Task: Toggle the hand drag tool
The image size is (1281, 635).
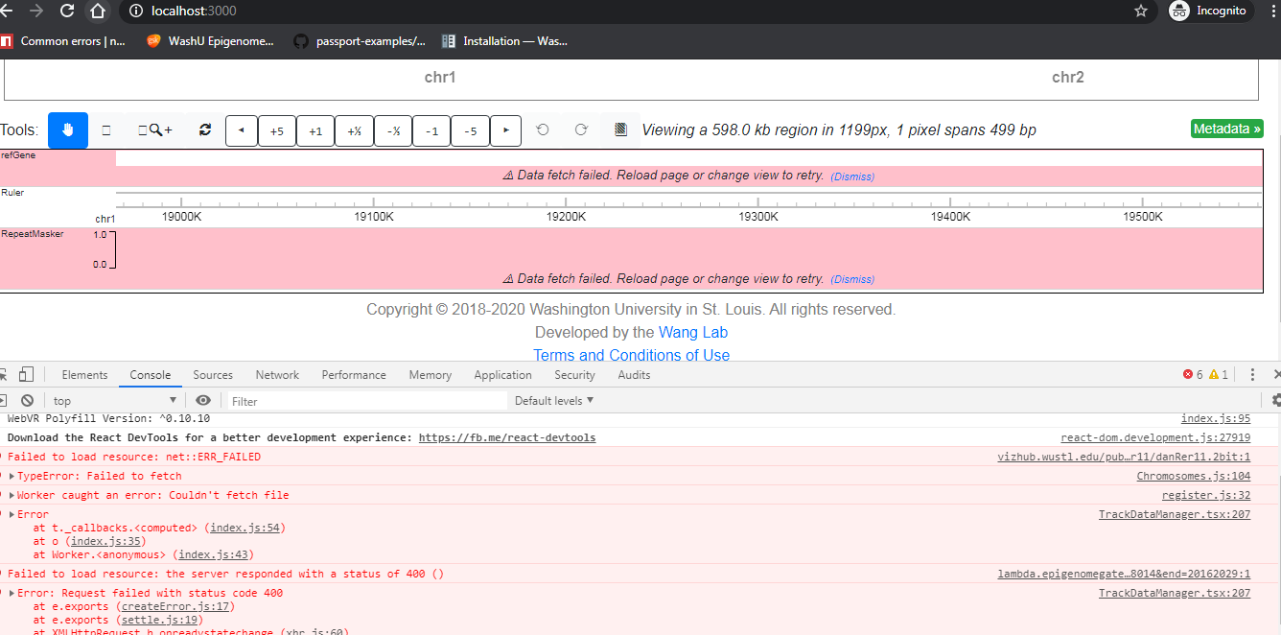Action: [x=67, y=129]
